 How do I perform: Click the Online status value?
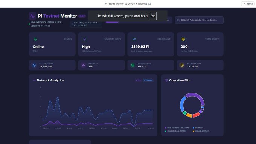click(x=38, y=47)
